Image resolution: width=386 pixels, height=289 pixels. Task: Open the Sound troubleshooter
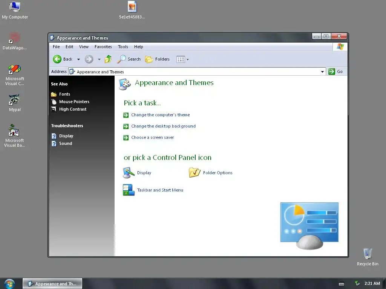(66, 143)
